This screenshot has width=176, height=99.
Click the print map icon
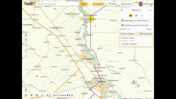point(37,95)
